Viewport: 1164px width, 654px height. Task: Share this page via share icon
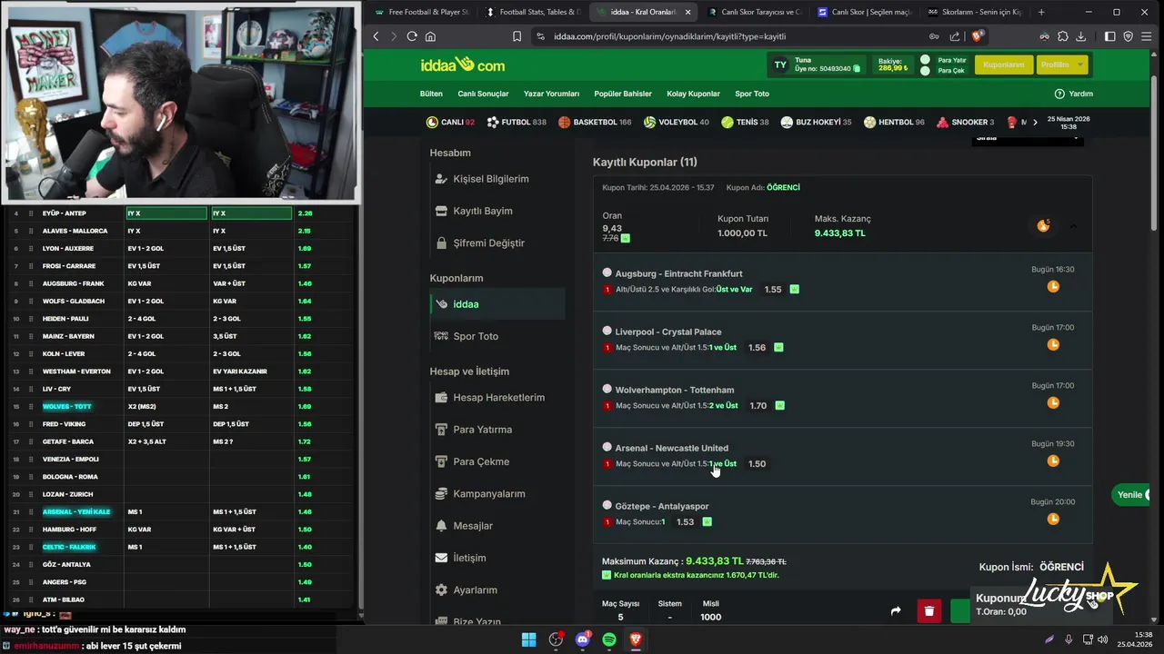[x=955, y=36]
